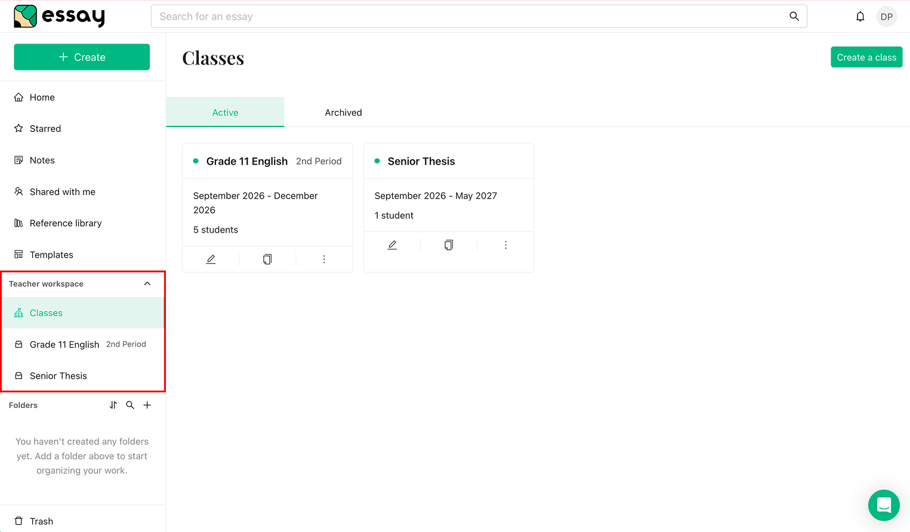Open more options on Senior Thesis card
The width and height of the screenshot is (910, 532).
pos(505,245)
